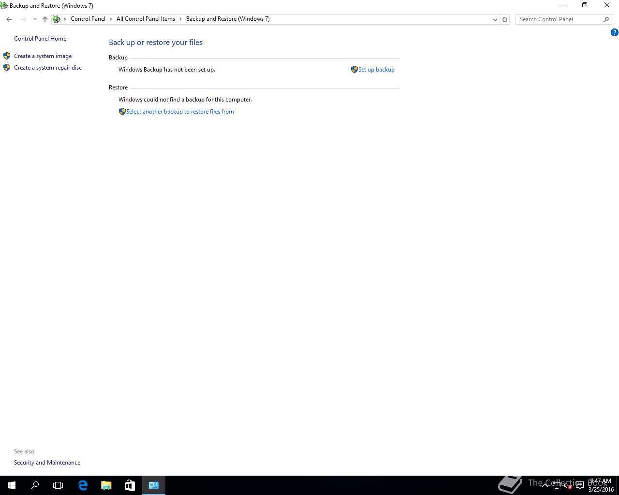Open volume control from system tray
Viewport: 619px width, 495px height.
[x=568, y=485]
